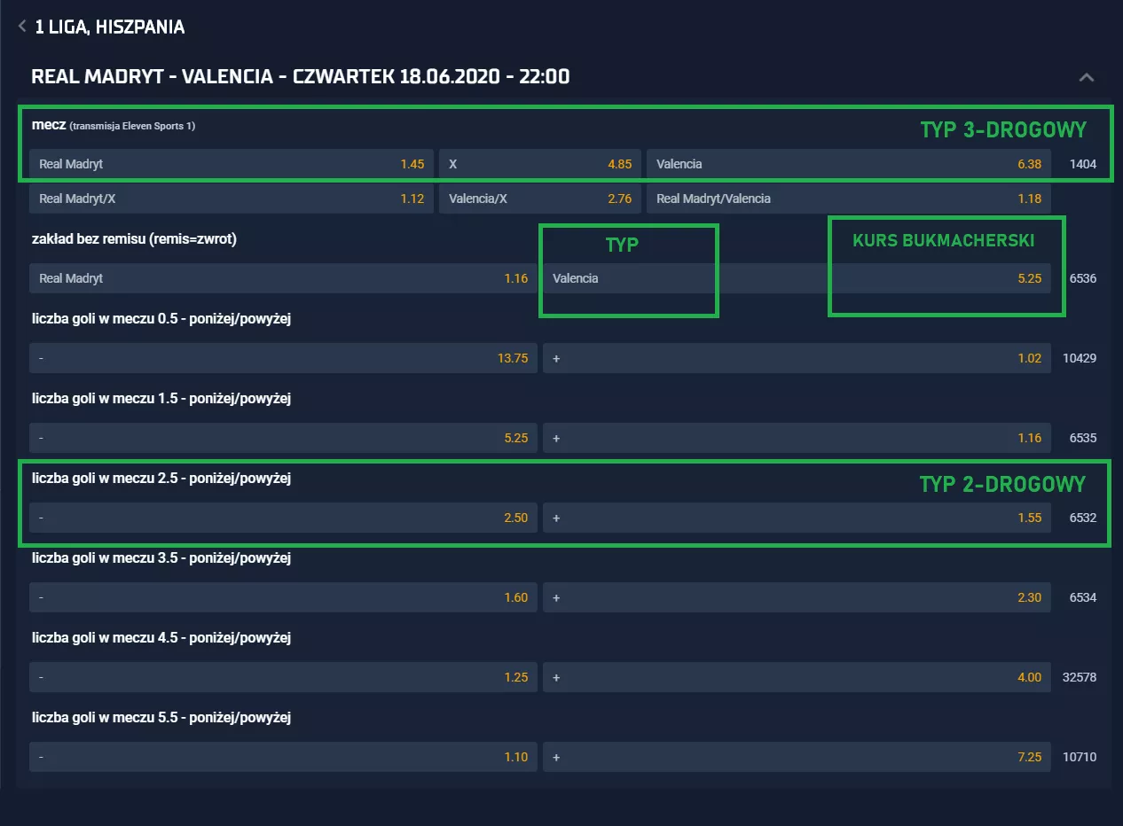Click the back arrow beside 1 Liga, Hiszpania
This screenshot has width=1123, height=826.
pos(22,27)
